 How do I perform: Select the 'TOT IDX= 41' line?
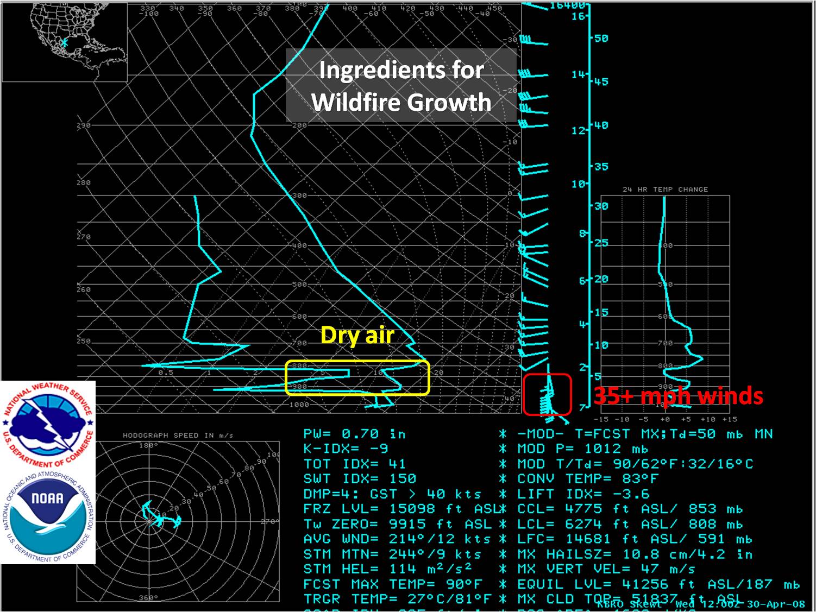click(355, 464)
